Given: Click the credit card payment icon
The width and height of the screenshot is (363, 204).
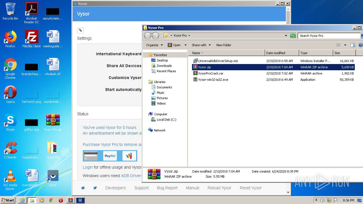Looking at the screenshot, I should click(x=91, y=156).
